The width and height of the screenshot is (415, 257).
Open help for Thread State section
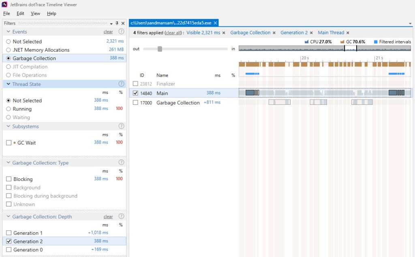coord(121,84)
